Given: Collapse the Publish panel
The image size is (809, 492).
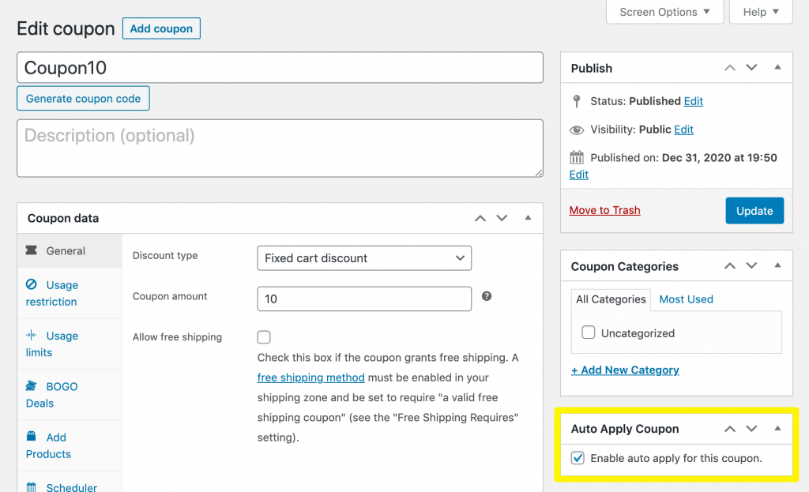Looking at the screenshot, I should 777,67.
